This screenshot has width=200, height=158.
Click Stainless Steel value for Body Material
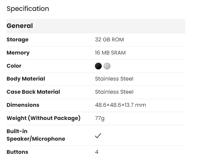click(114, 79)
